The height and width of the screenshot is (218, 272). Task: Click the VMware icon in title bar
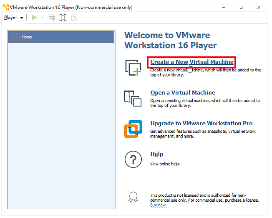point(6,7)
